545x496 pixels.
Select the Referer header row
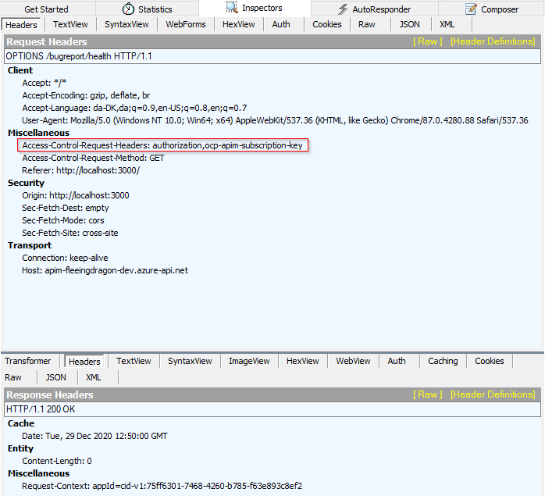coord(80,171)
